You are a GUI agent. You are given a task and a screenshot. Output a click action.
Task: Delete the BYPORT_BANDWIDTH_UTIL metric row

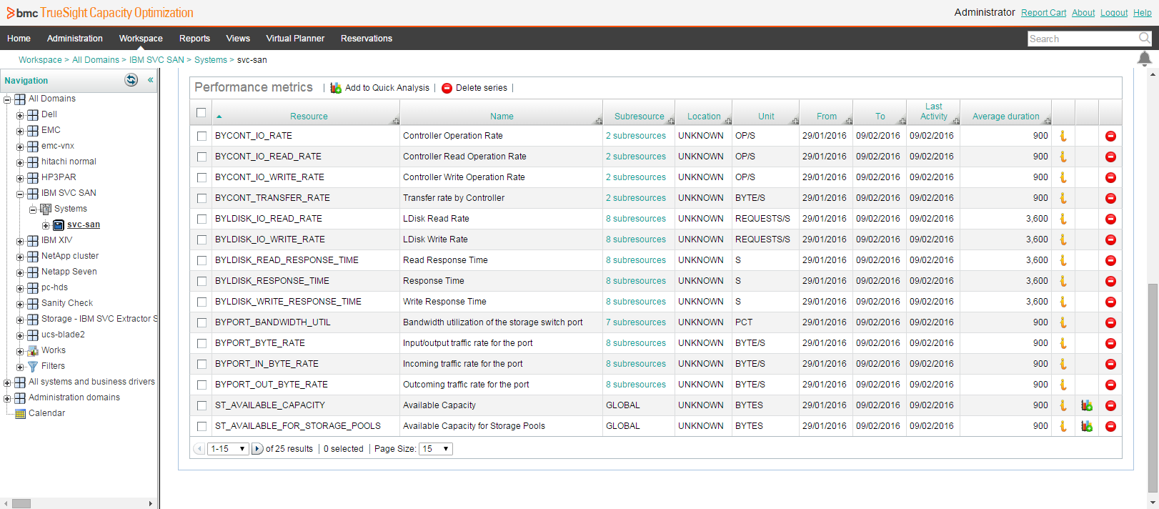coord(1110,322)
